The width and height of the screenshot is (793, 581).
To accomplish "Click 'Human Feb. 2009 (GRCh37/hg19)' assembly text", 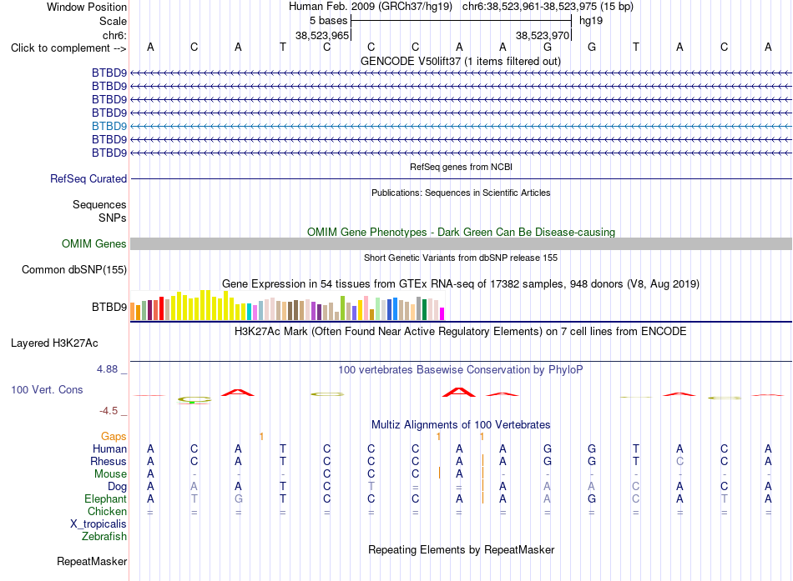I will pos(370,7).
